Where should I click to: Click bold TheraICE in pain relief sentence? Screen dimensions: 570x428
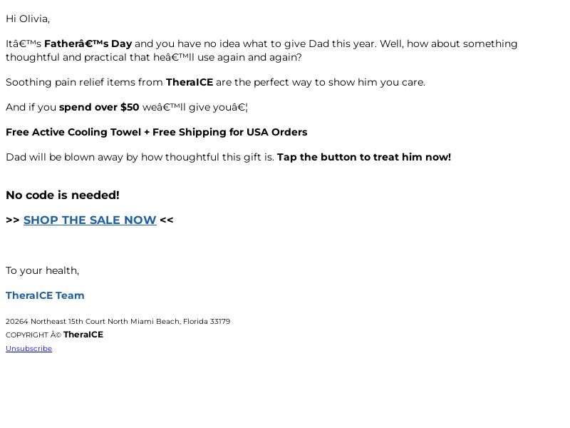pos(190,82)
